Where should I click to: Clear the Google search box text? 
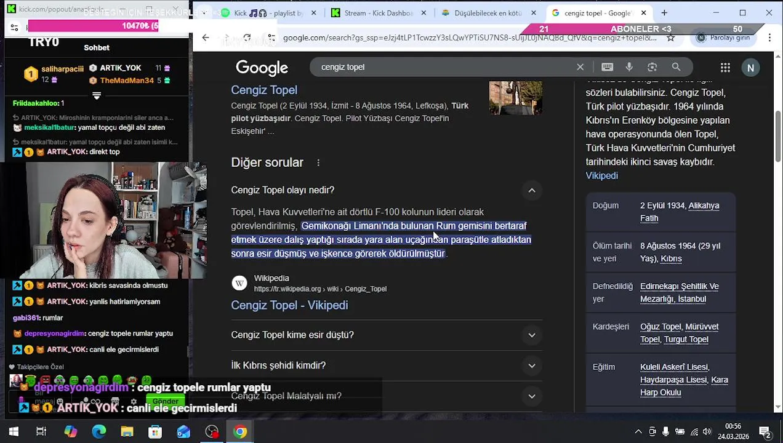580,67
